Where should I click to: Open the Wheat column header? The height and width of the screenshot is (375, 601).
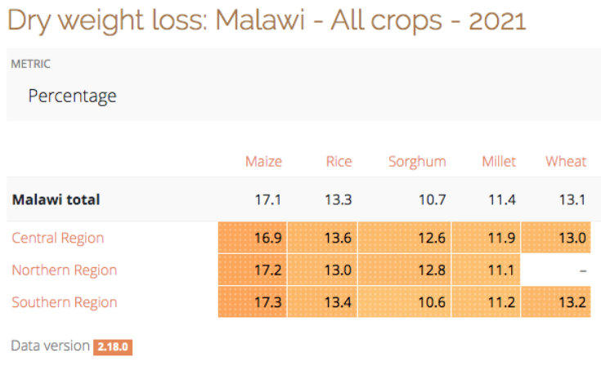[x=566, y=161]
